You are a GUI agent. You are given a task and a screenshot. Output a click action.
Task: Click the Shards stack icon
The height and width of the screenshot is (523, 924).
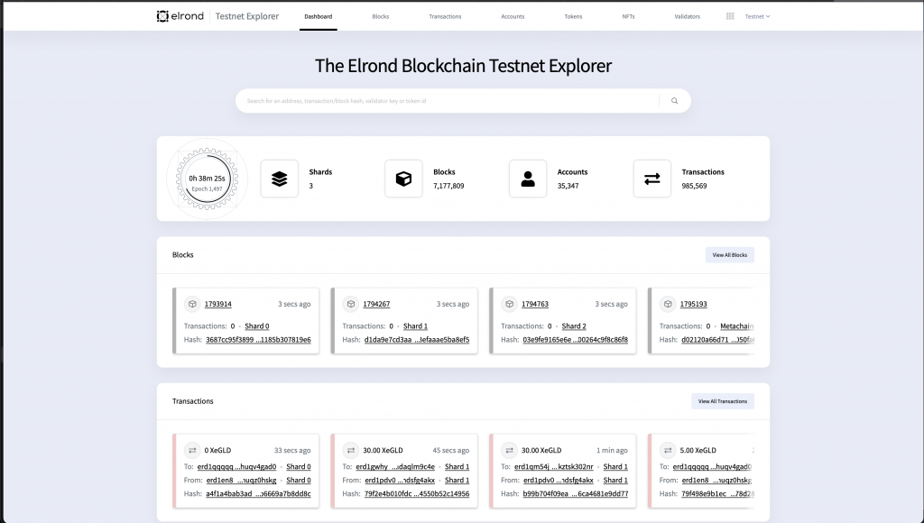(280, 179)
